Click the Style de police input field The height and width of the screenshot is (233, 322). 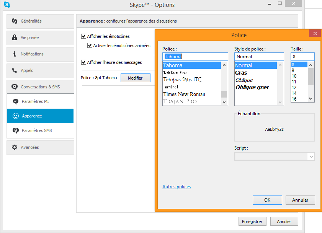(259, 57)
